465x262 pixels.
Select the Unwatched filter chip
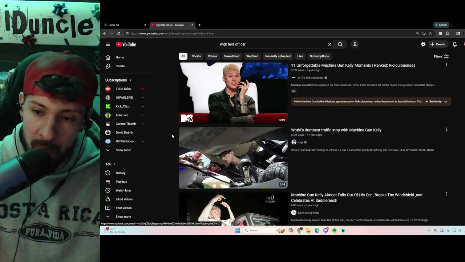232,56
